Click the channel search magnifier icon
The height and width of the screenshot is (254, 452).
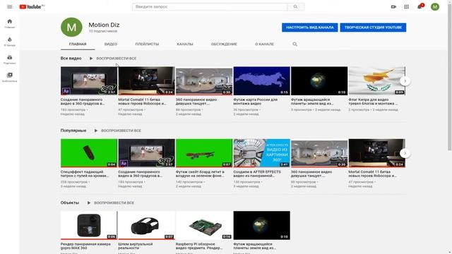pos(295,44)
